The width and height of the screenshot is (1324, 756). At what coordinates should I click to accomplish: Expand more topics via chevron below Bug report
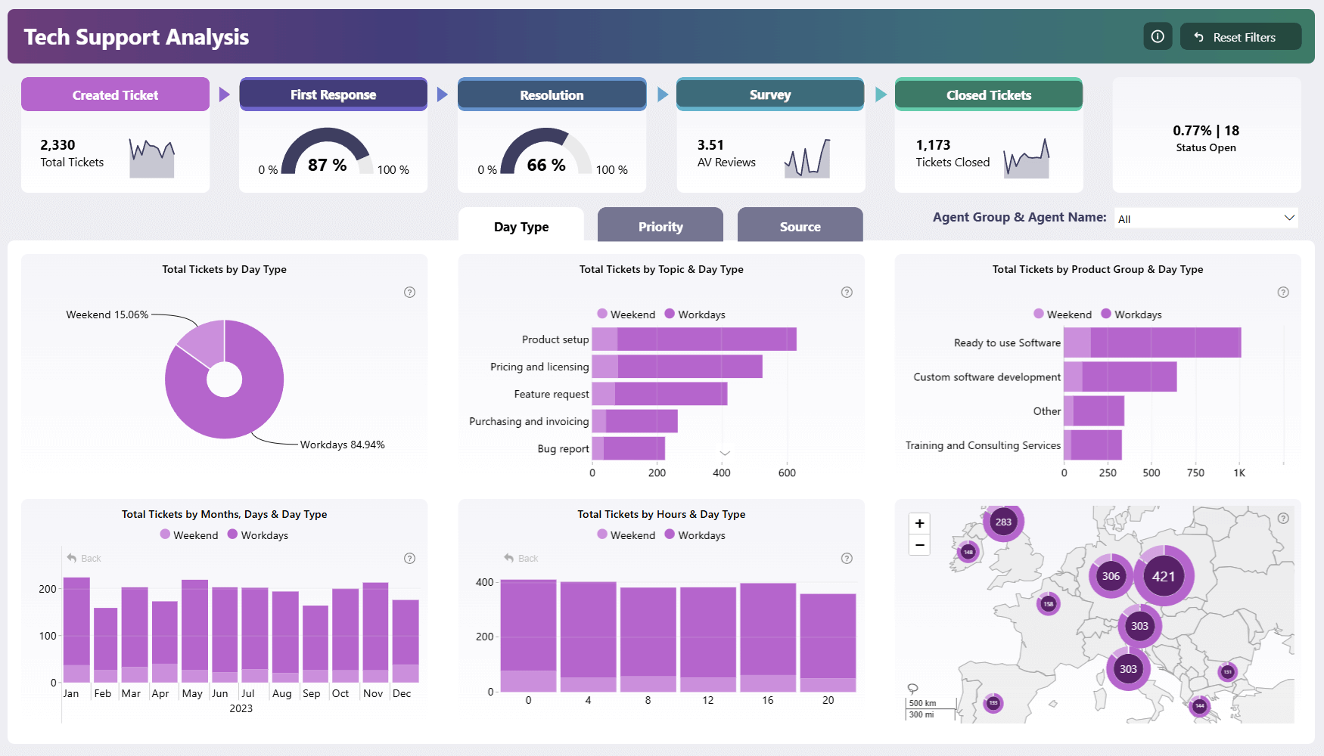point(725,452)
